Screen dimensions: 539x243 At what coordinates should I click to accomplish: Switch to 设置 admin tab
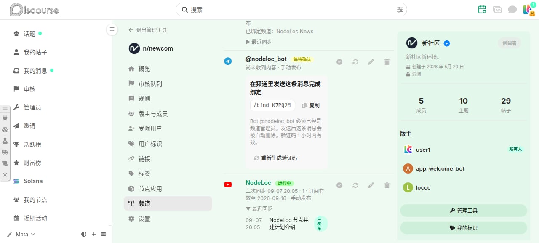coord(168,219)
